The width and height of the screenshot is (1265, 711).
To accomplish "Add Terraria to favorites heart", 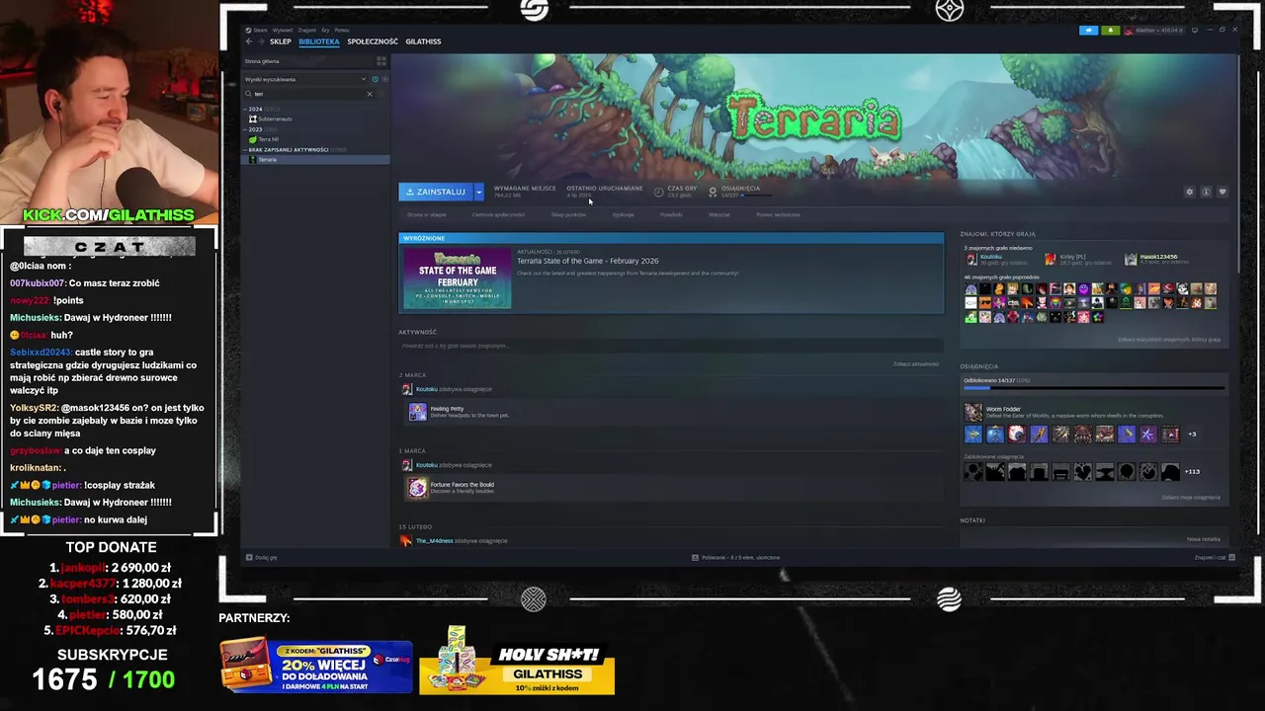I will pyautogui.click(x=1223, y=192).
